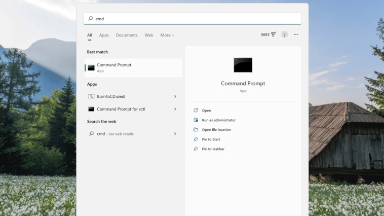Click the search magnifier icon in the search box
Viewport: 384px width, 216px height.
[x=91, y=18]
